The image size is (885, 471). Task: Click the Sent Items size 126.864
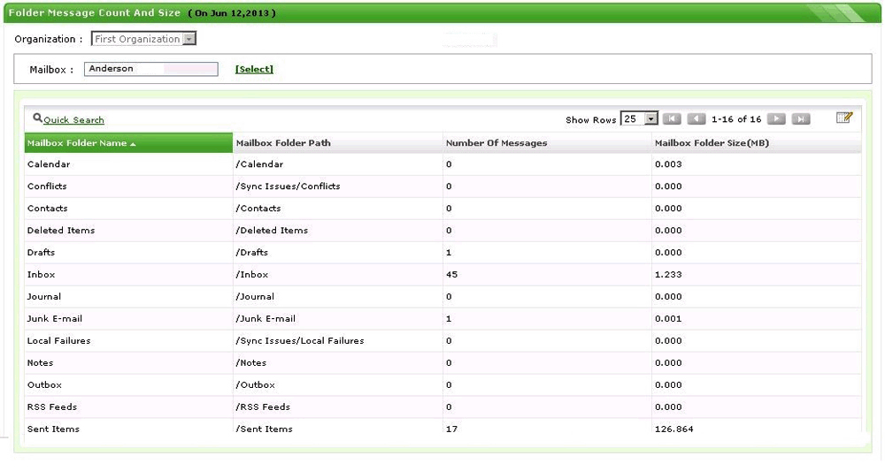point(673,429)
